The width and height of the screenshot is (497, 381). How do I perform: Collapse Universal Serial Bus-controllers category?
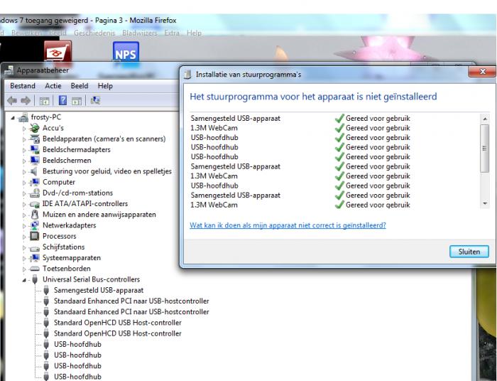click(24, 280)
